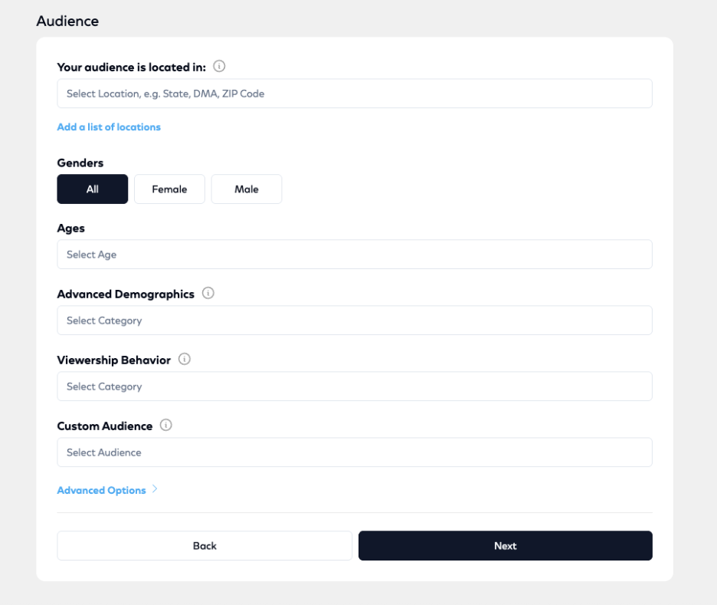Click the Genders field label
The width and height of the screenshot is (717, 605).
[80, 163]
